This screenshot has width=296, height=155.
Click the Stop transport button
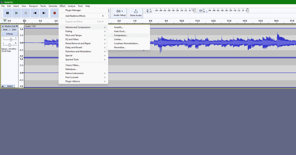26,13
